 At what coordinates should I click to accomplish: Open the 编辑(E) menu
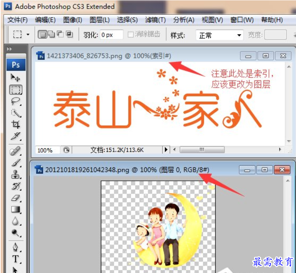click(x=45, y=20)
